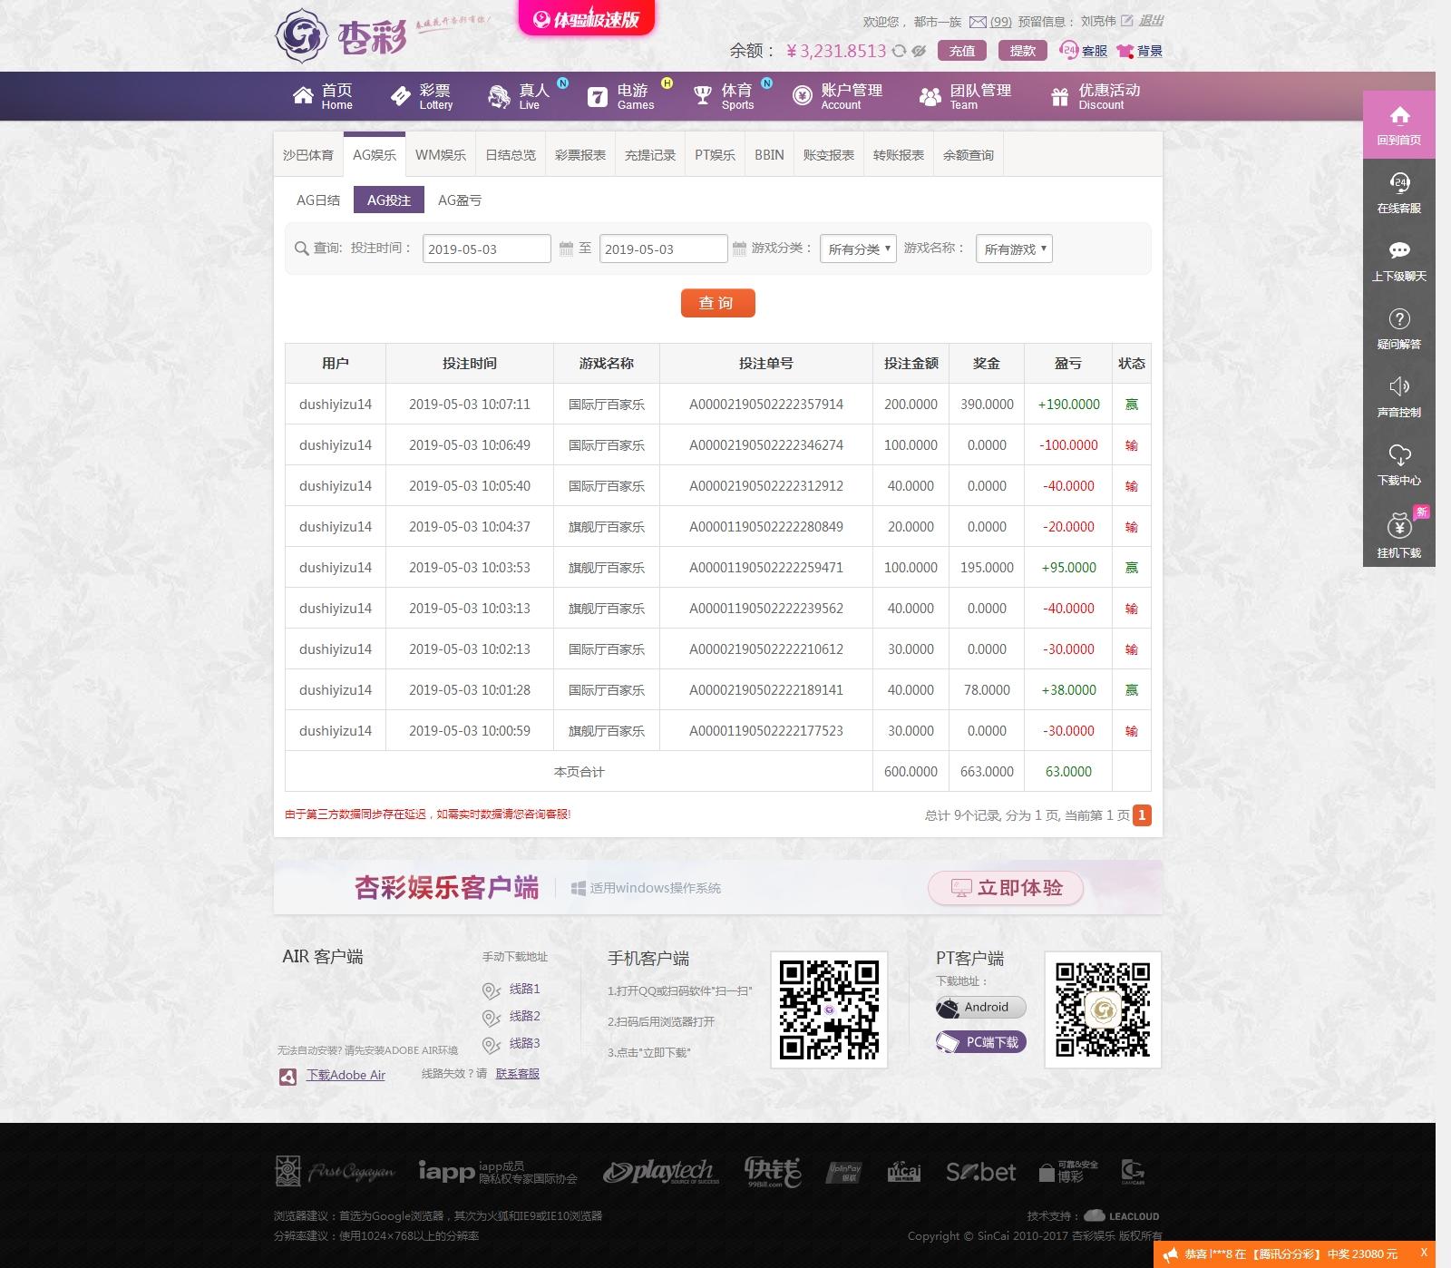1451x1268 pixels.
Task: Open 在线客服 sidebar support icon
Action: 1399,183
